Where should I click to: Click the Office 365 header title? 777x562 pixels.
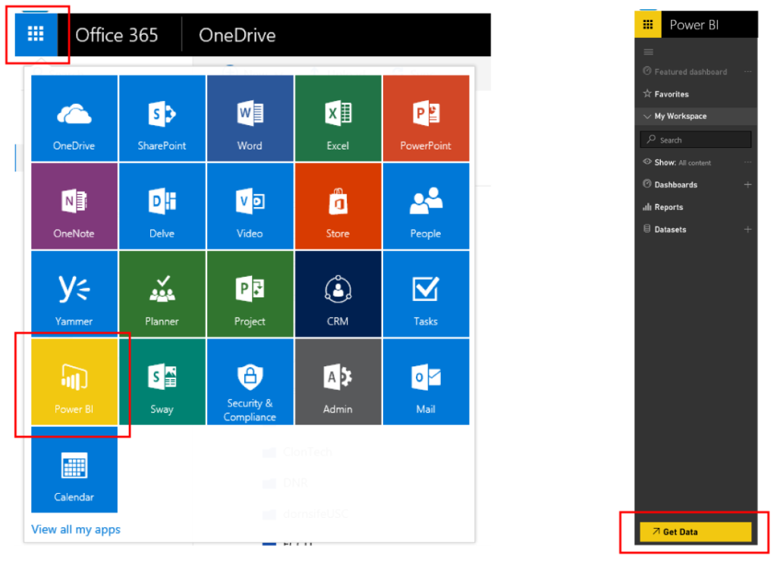coord(116,35)
